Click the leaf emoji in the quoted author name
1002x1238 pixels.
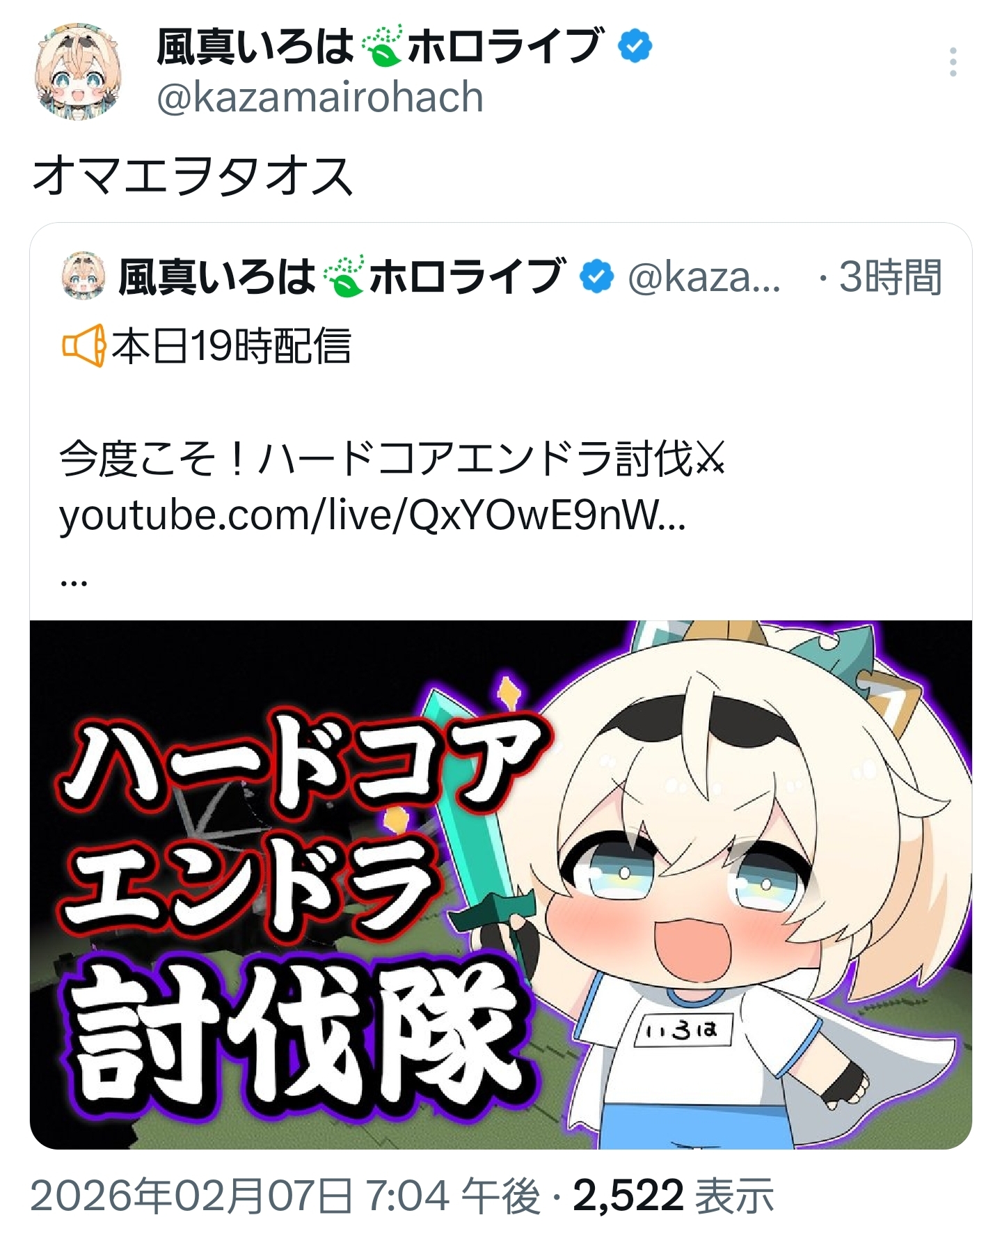tap(343, 276)
